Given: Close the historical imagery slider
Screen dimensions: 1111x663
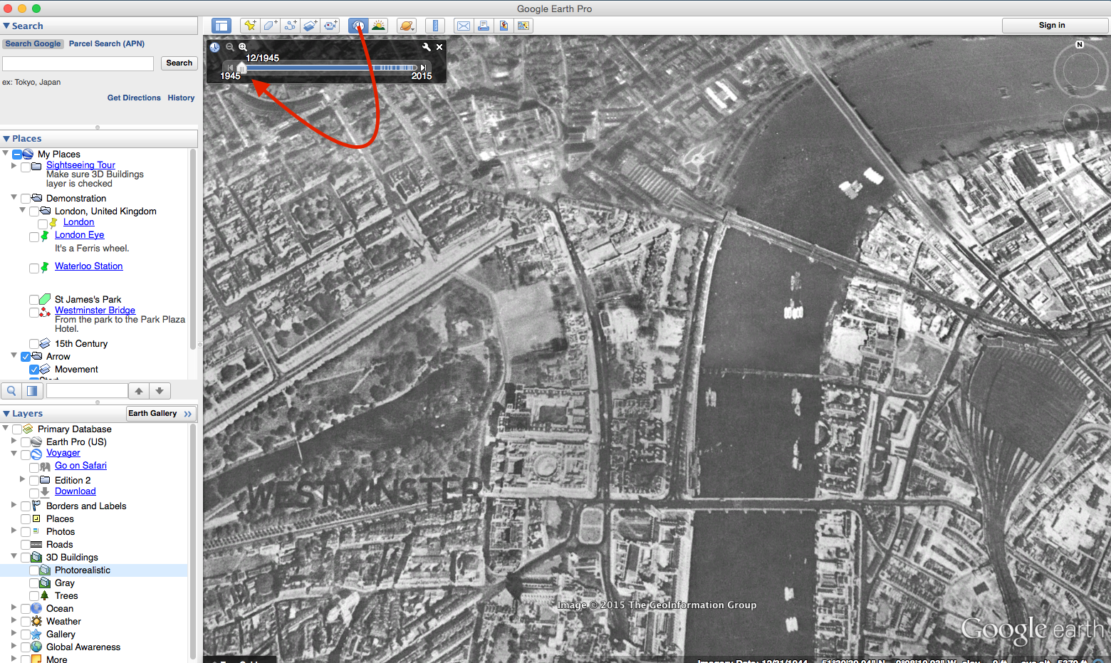Looking at the screenshot, I should (x=439, y=47).
